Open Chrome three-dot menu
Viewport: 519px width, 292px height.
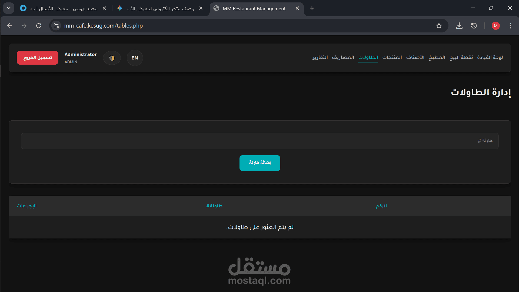(510, 26)
